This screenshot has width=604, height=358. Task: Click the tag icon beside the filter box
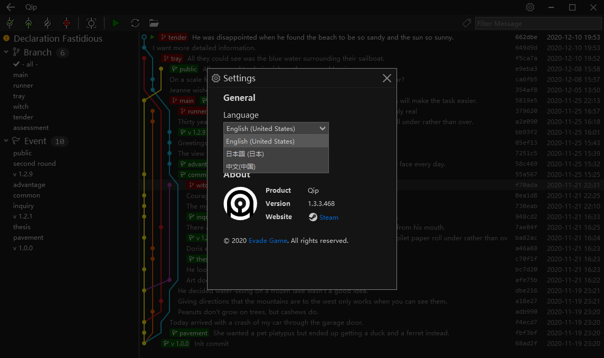tap(466, 23)
